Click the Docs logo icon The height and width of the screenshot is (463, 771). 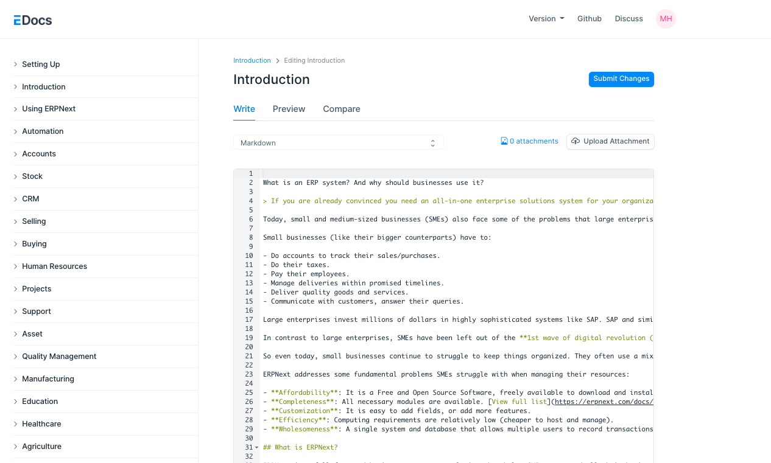click(18, 20)
